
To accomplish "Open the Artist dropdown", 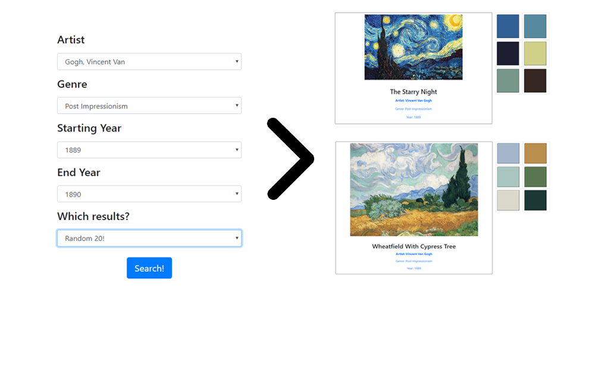I will (149, 61).
